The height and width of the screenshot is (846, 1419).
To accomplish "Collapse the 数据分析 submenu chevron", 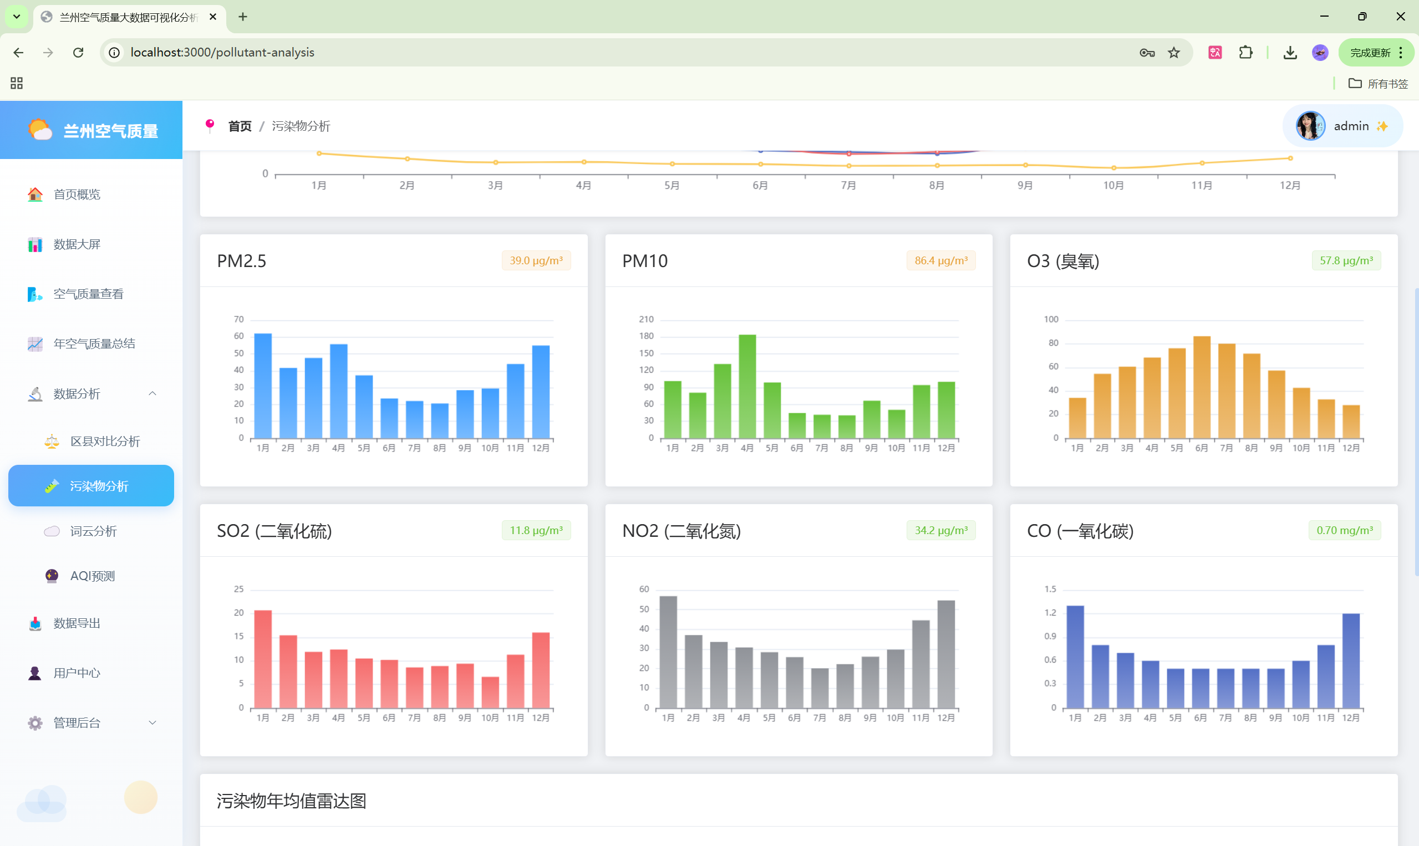I will [152, 393].
